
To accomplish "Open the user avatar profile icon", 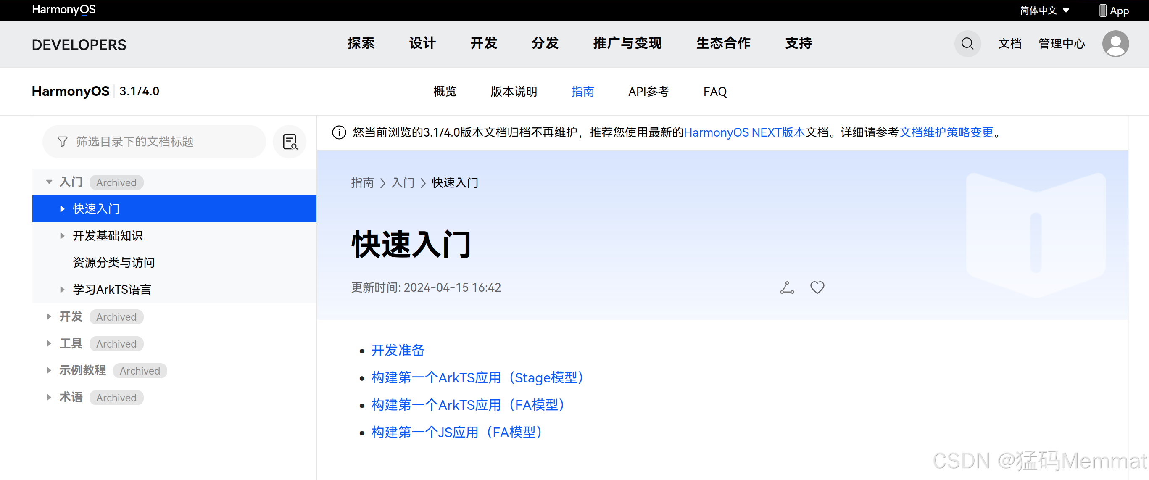I will [1115, 44].
